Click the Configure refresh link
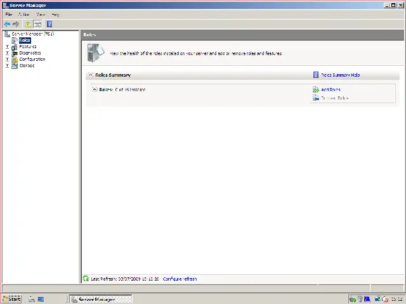This screenshot has height=304, width=406. click(180, 279)
